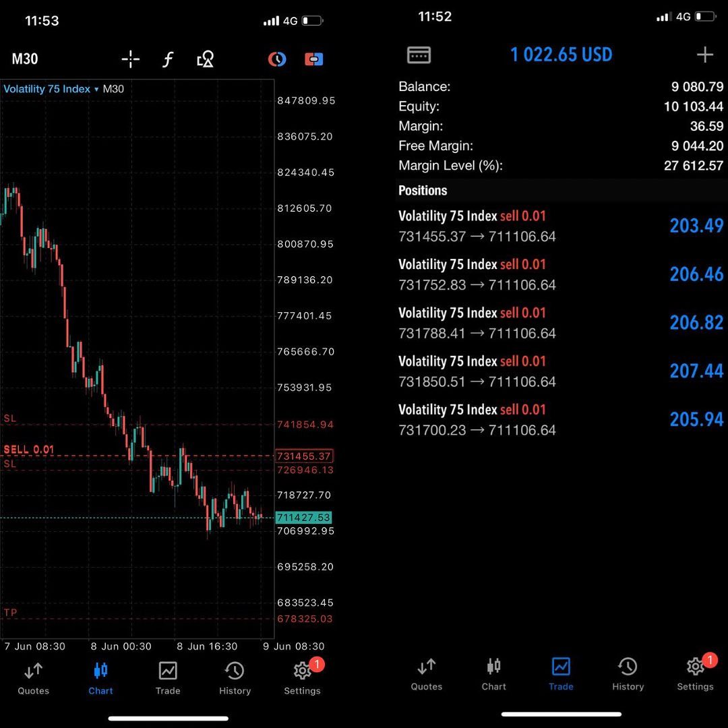Expand the Volatility 75 Index symbol dropdown

tap(51, 89)
